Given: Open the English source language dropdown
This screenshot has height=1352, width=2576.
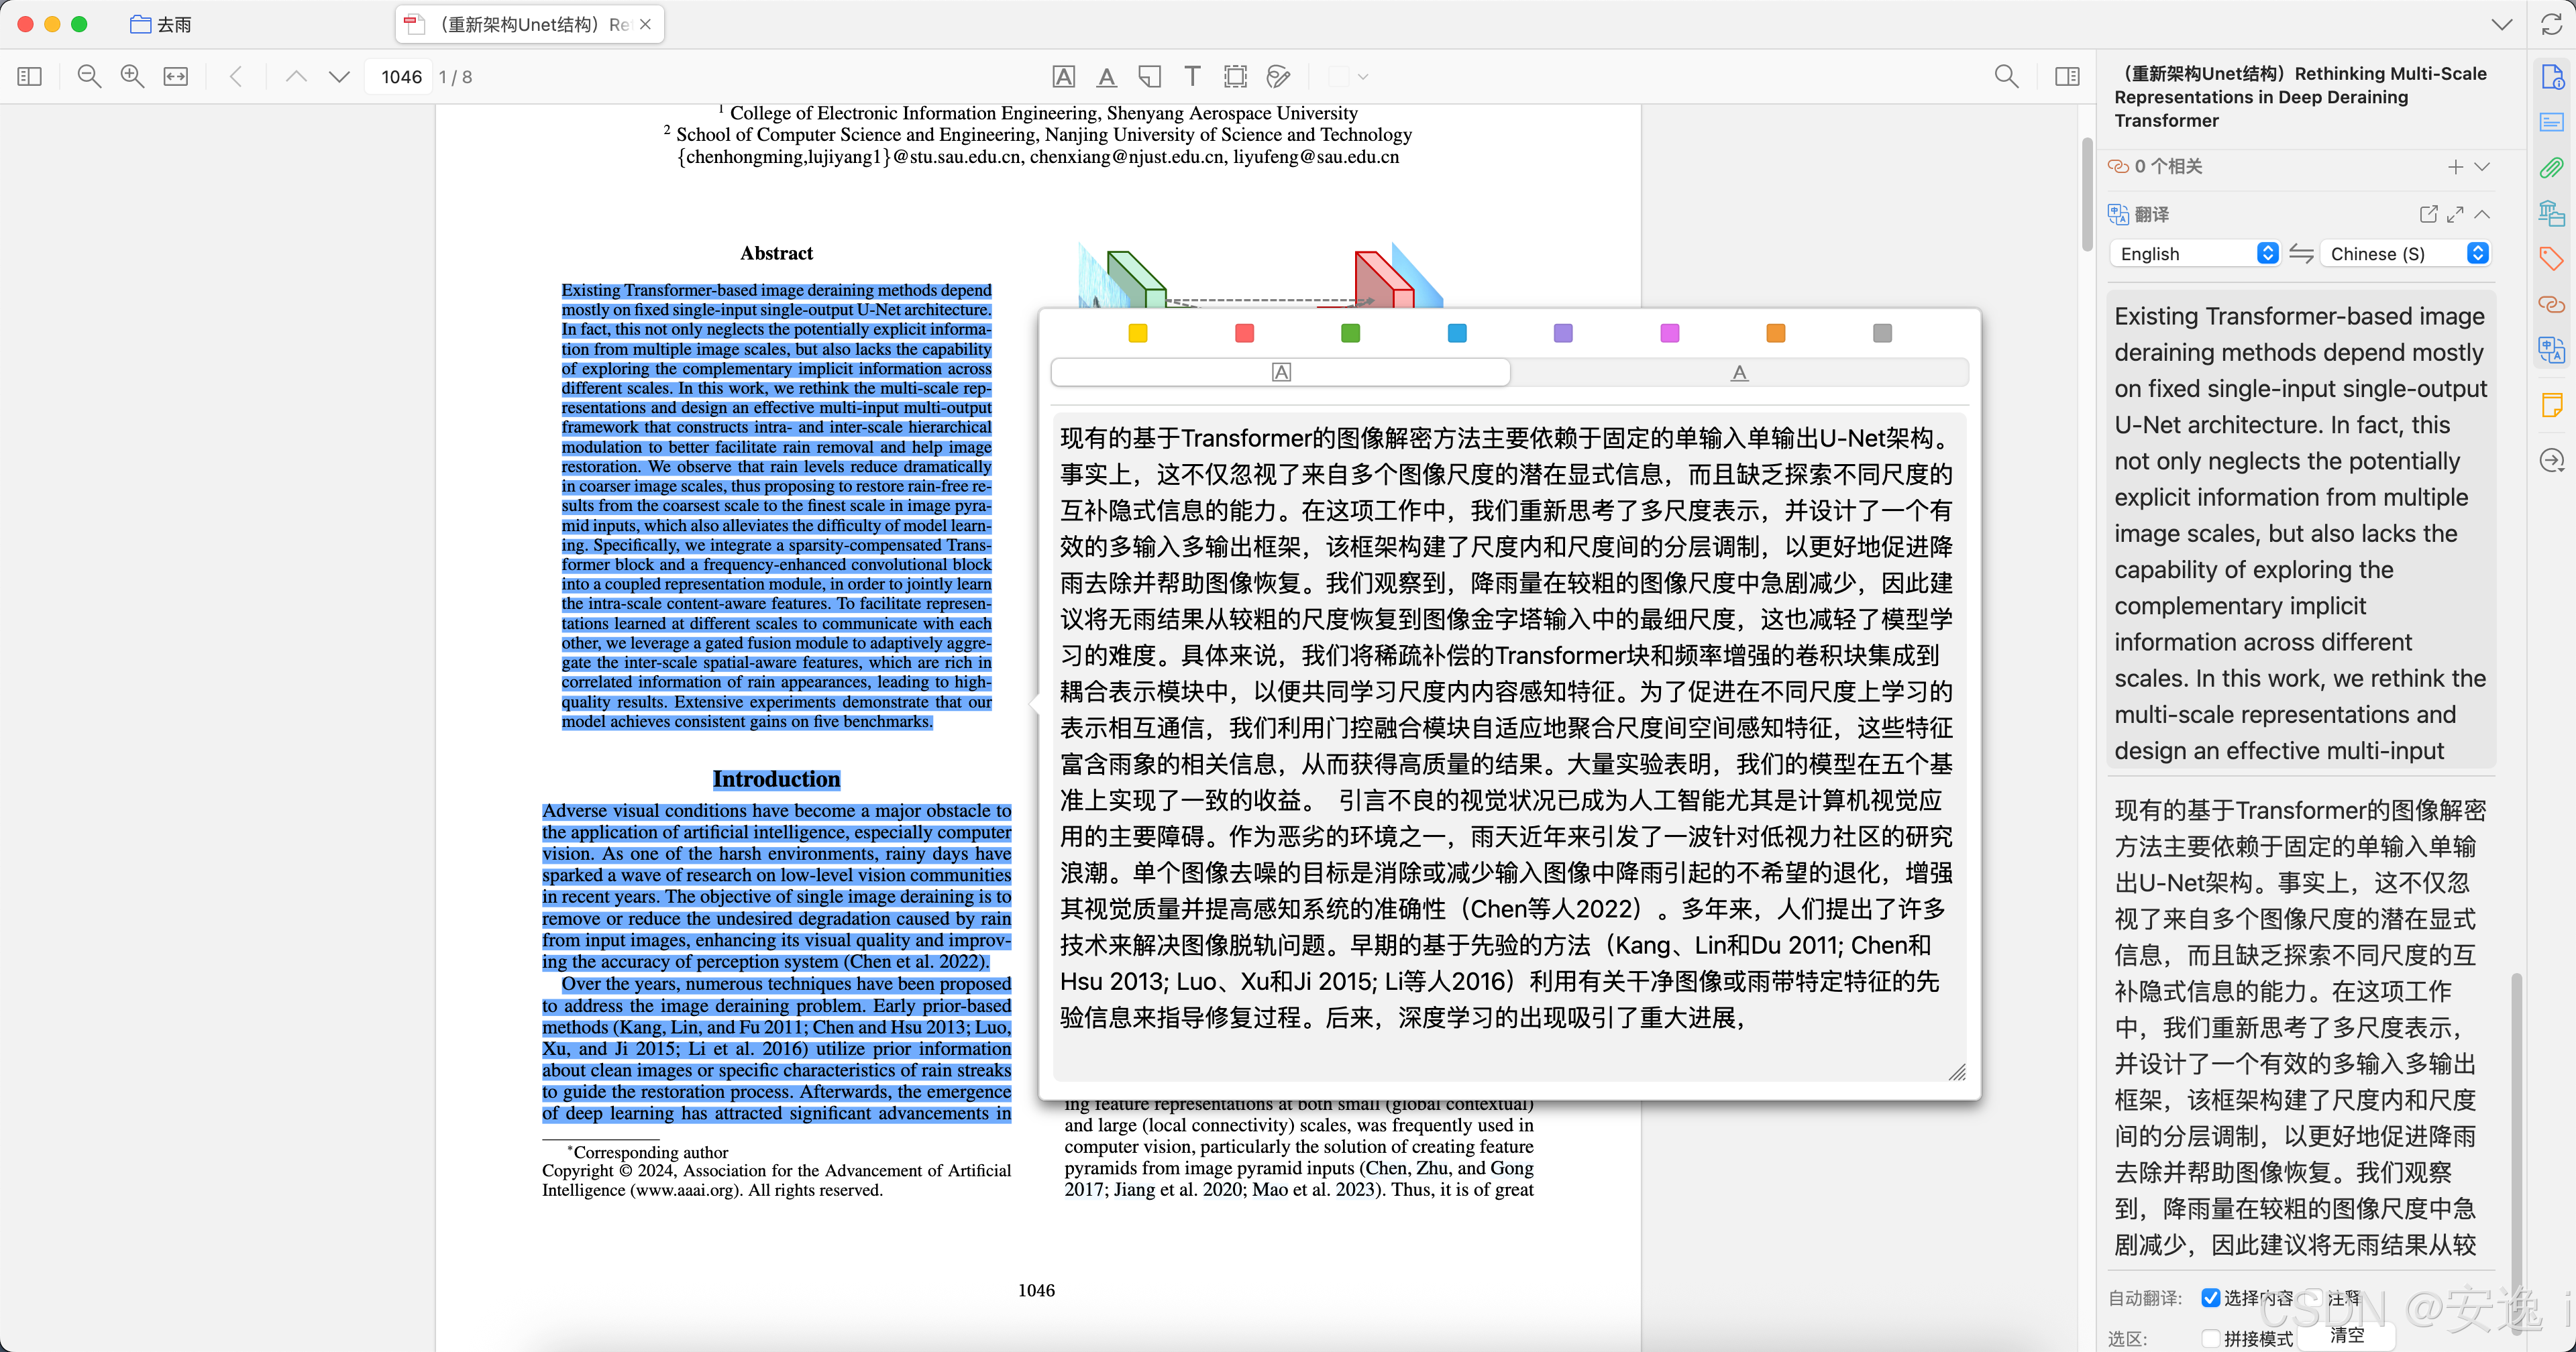Looking at the screenshot, I should click(2195, 254).
